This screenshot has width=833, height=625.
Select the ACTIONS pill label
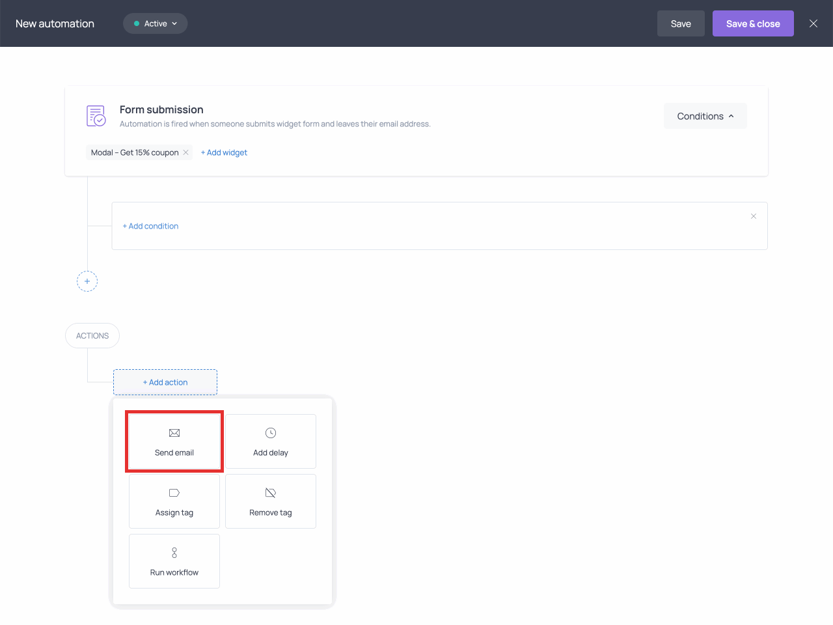coord(92,336)
